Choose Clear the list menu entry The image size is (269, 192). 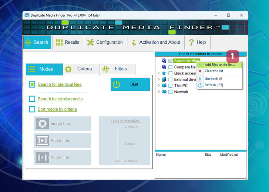[219, 71]
